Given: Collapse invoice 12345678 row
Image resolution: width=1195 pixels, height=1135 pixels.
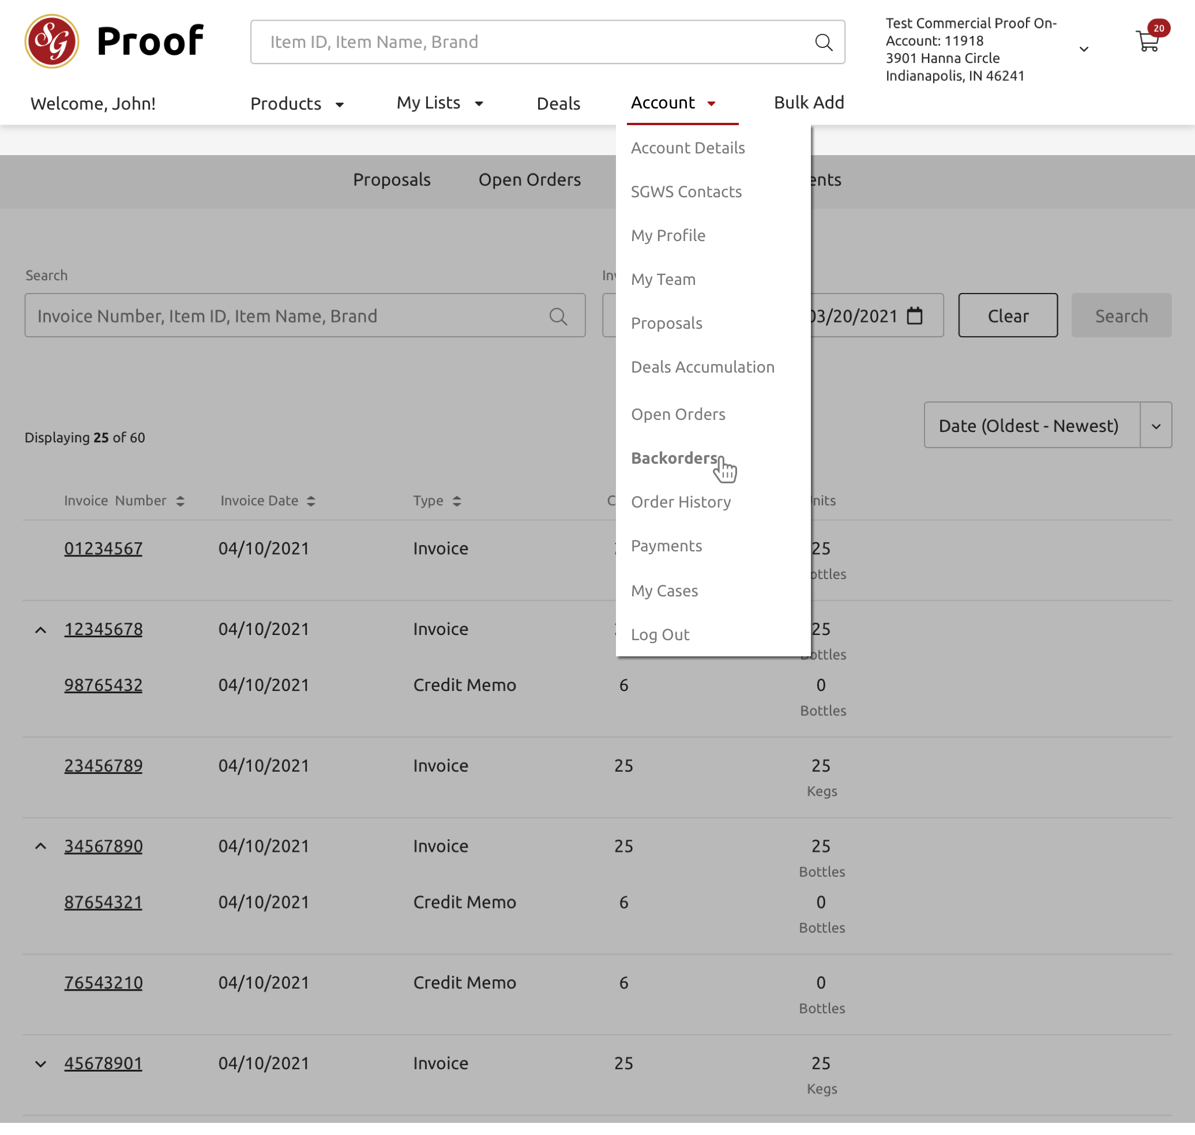Looking at the screenshot, I should click(40, 630).
